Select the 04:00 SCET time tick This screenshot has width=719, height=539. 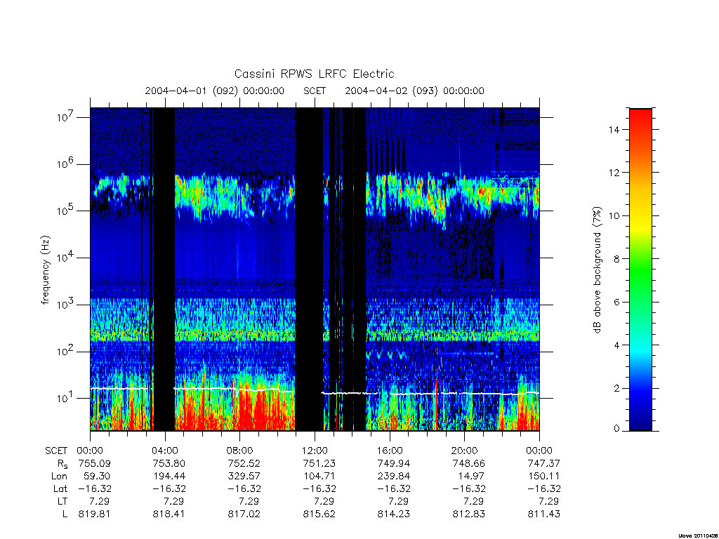(164, 451)
